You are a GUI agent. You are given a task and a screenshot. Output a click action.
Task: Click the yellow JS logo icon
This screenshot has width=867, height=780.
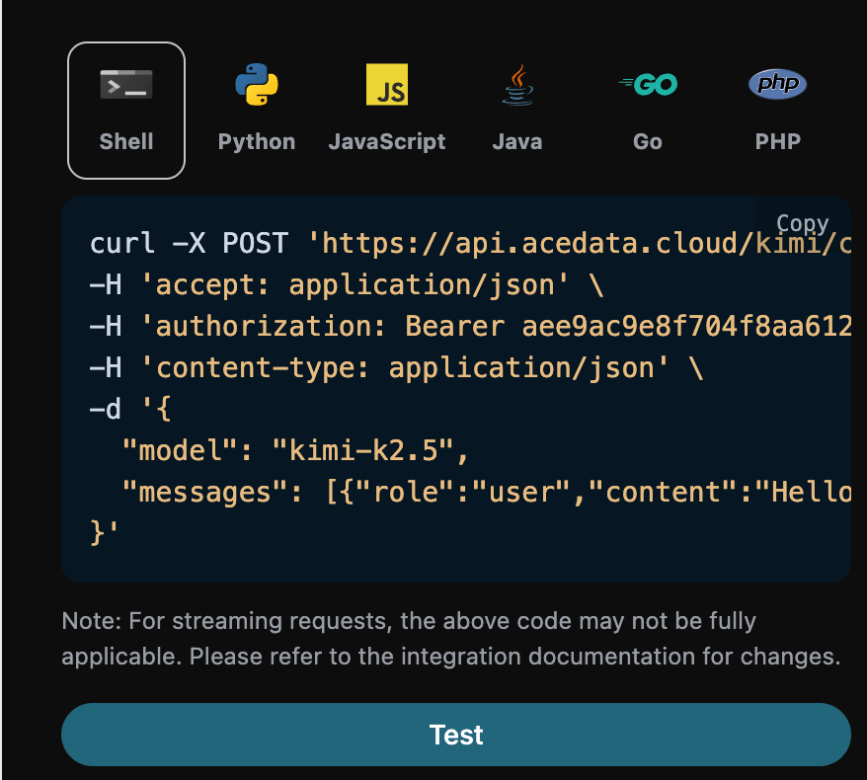tap(387, 85)
